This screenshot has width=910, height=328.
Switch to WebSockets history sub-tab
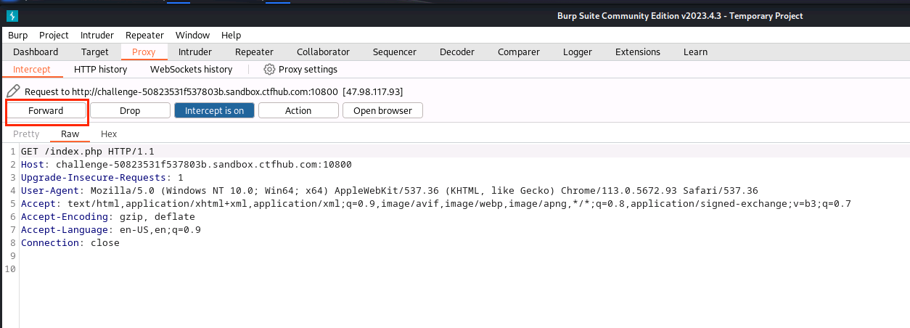click(x=191, y=70)
